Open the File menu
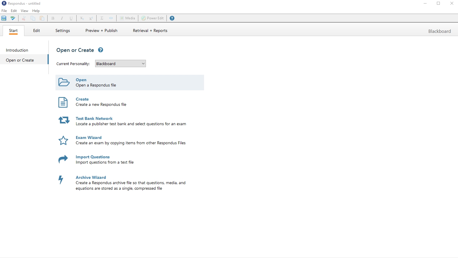This screenshot has width=458, height=258. coord(4,11)
